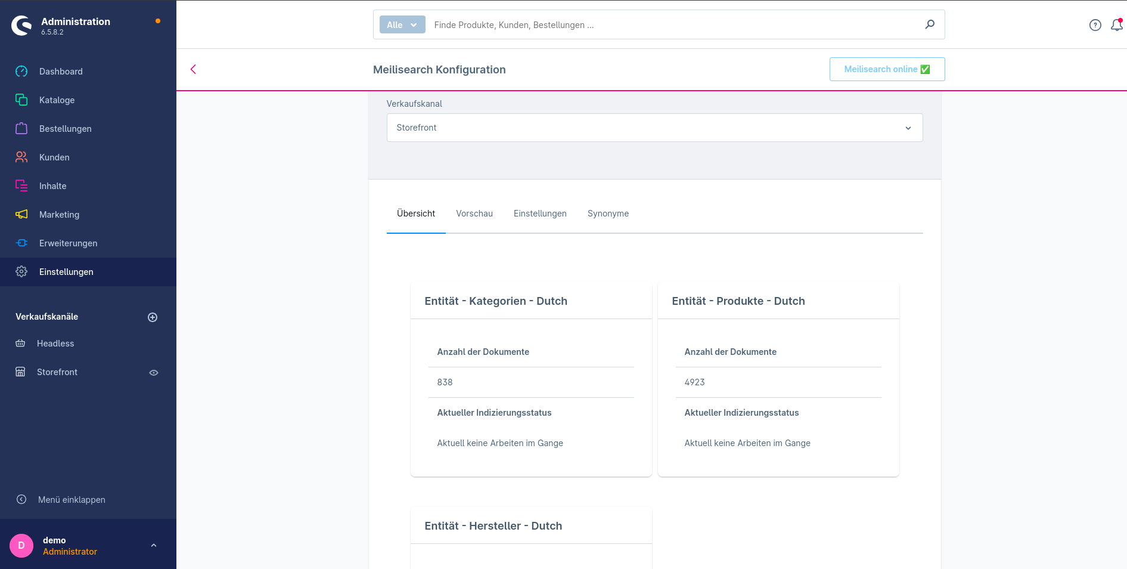Viewport: 1127px width, 569px height.
Task: Click Entität - Hersteller - Dutch heading
Action: (x=493, y=526)
